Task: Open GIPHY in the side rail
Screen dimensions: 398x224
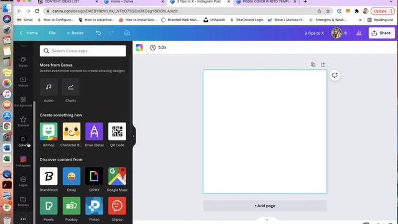Action: coord(23,141)
